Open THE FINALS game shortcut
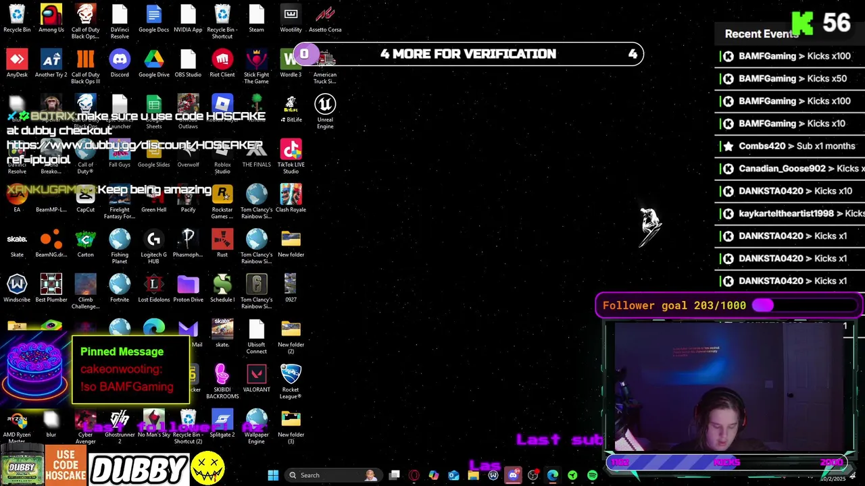The width and height of the screenshot is (865, 486). (256, 153)
